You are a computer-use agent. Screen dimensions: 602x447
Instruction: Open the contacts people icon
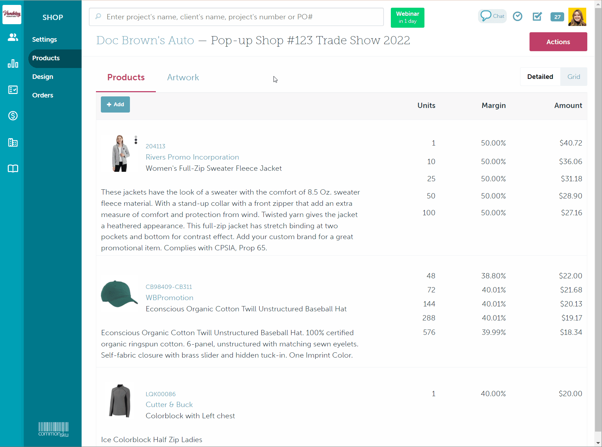click(13, 37)
